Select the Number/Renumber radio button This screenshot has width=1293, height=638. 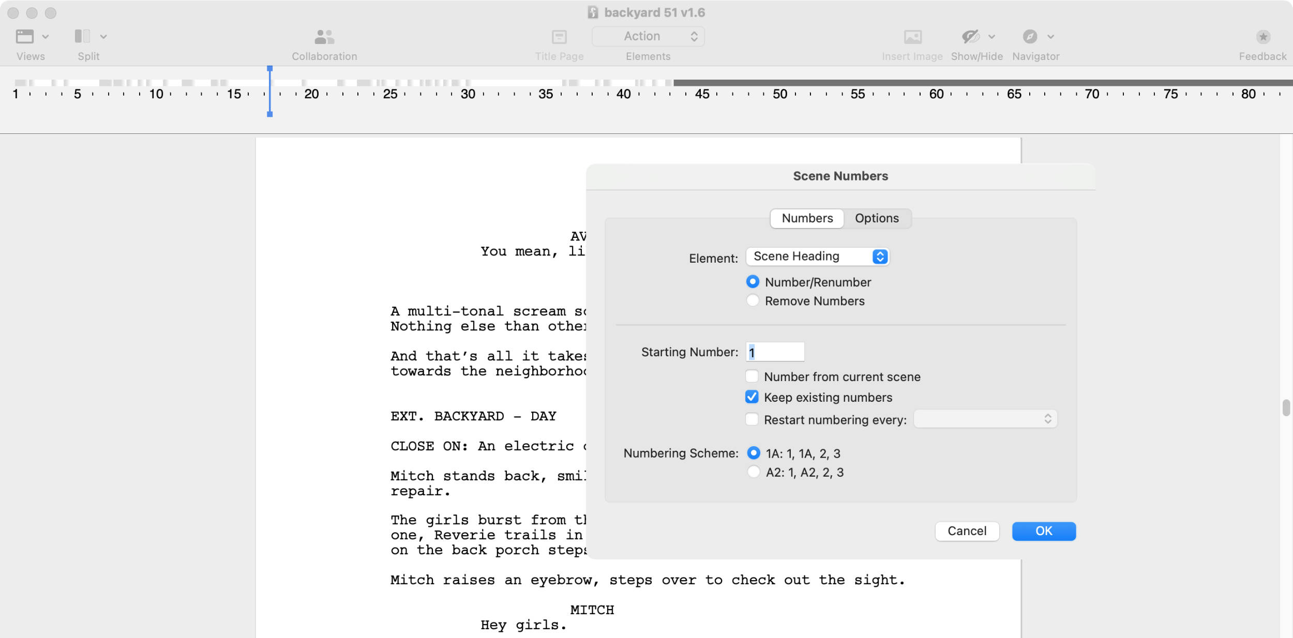(x=753, y=282)
